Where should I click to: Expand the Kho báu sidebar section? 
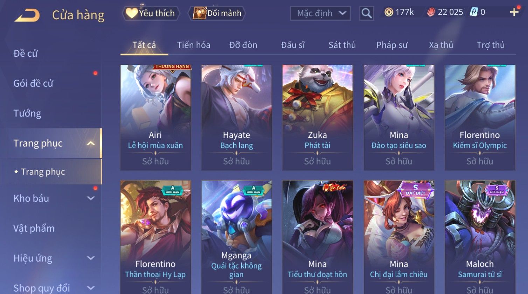pos(91,198)
